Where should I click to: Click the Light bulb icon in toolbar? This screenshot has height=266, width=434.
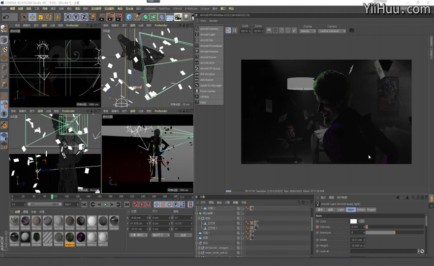[186, 17]
